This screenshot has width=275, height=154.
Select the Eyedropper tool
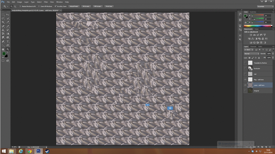point(8,22)
